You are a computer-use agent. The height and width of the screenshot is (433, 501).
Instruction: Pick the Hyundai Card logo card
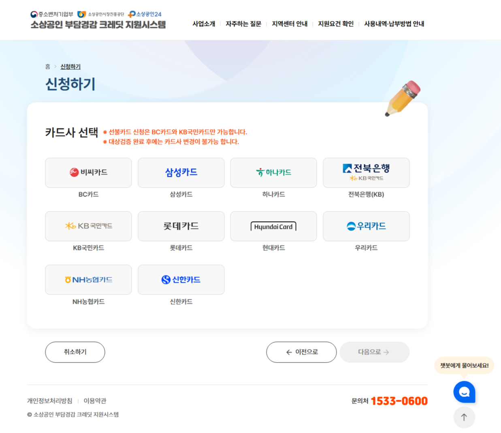point(273,226)
